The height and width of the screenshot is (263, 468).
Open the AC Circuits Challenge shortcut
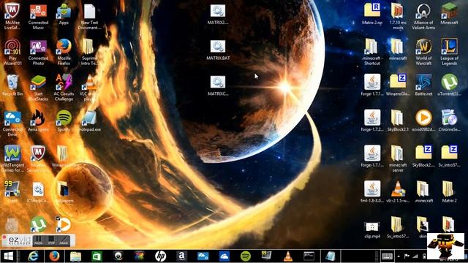[64, 88]
